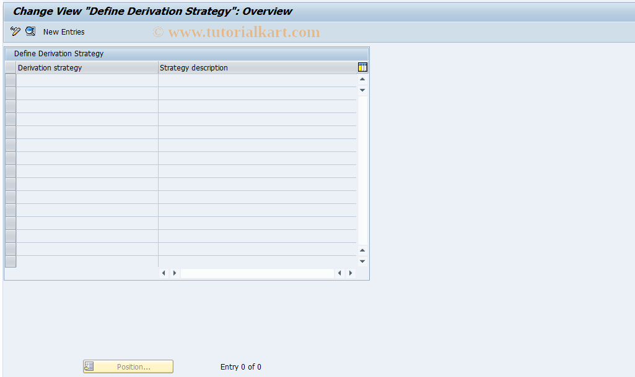The width and height of the screenshot is (635, 377).
Task: Click the clipboard icon on the Position button
Action: pyautogui.click(x=89, y=366)
